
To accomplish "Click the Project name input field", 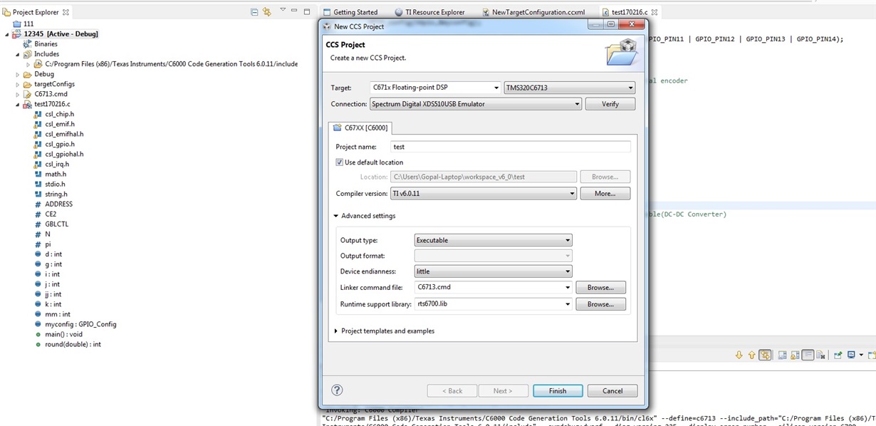I will pos(511,147).
